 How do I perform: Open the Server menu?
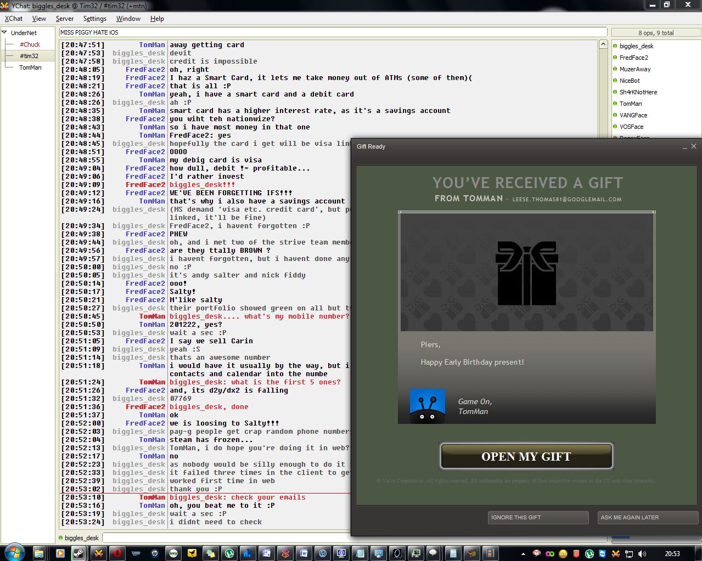pyautogui.click(x=64, y=19)
